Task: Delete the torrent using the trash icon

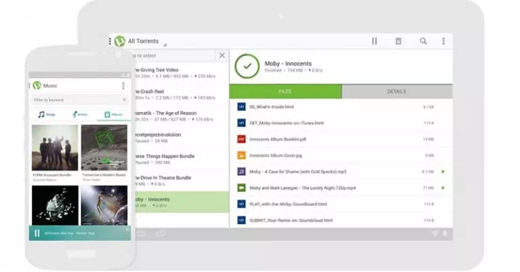Action: [398, 41]
